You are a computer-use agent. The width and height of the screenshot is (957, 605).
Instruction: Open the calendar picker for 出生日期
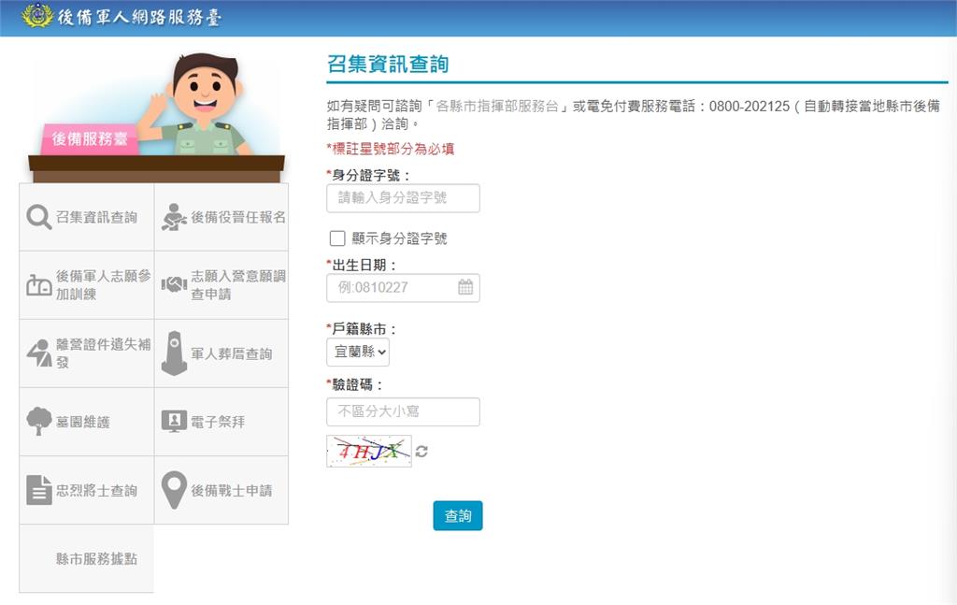pyautogui.click(x=465, y=287)
